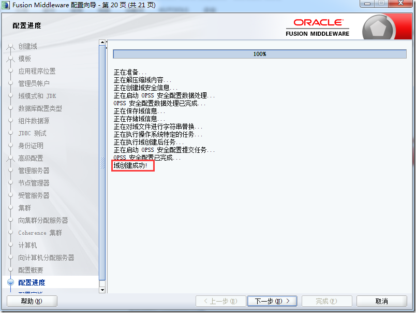Click the 计算机 step node icon
Image resolution: width=416 pixels, height=313 pixels.
pyautogui.click(x=11, y=245)
